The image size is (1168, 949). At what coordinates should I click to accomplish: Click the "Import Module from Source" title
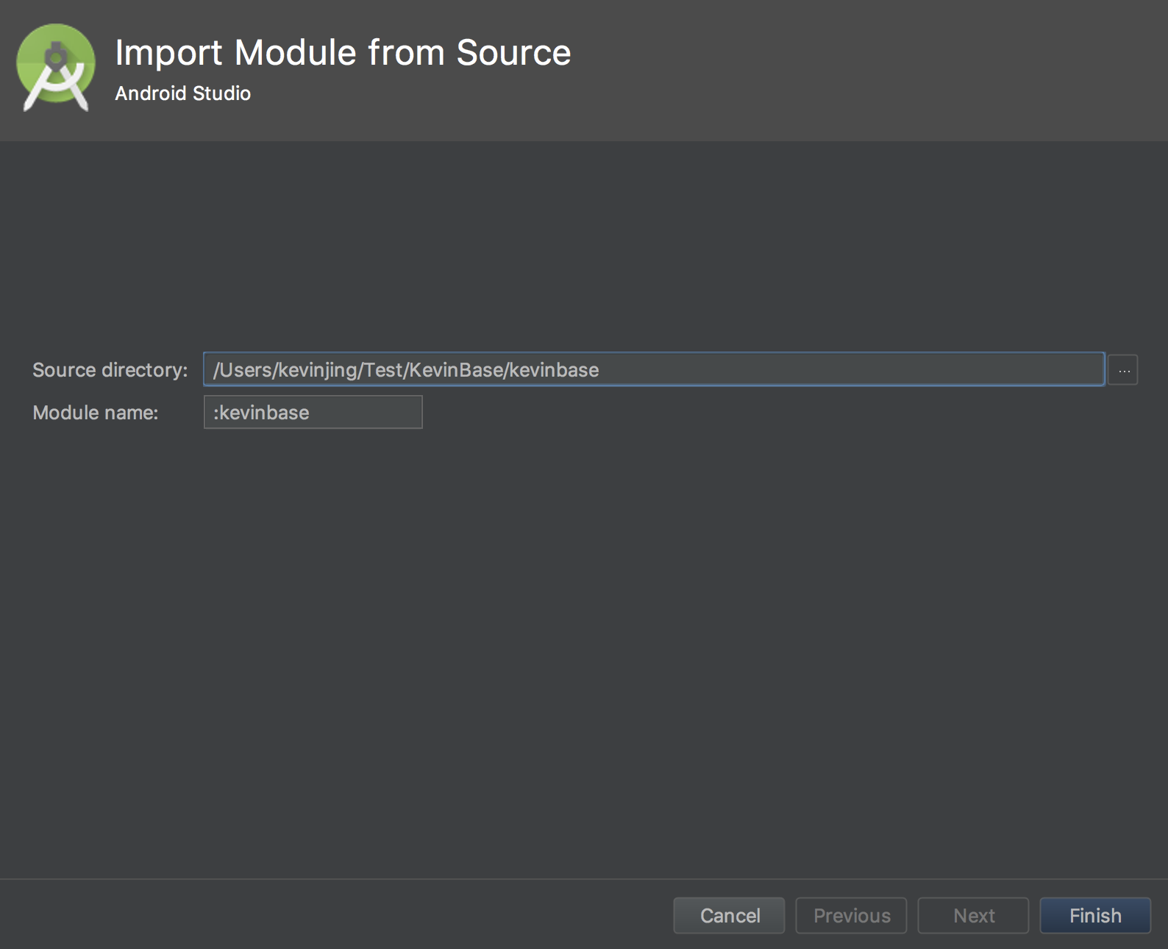(343, 53)
